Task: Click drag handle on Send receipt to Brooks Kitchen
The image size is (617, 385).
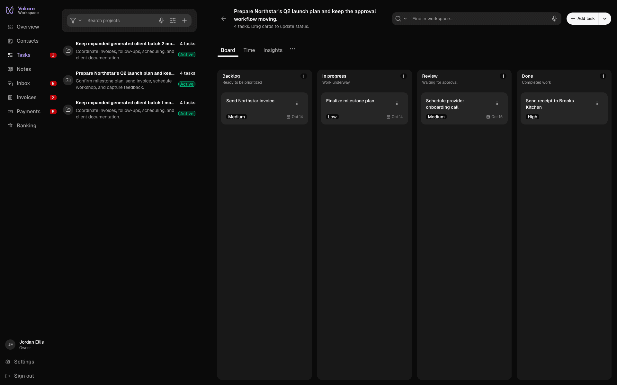Action: pos(597,103)
